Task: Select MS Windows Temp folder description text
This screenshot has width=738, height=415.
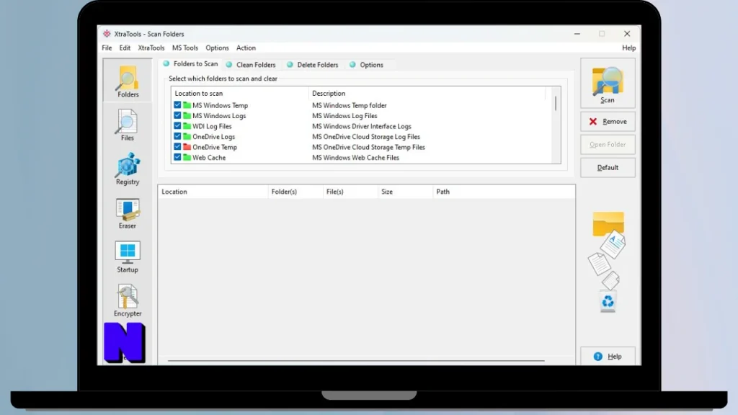Action: click(x=350, y=105)
